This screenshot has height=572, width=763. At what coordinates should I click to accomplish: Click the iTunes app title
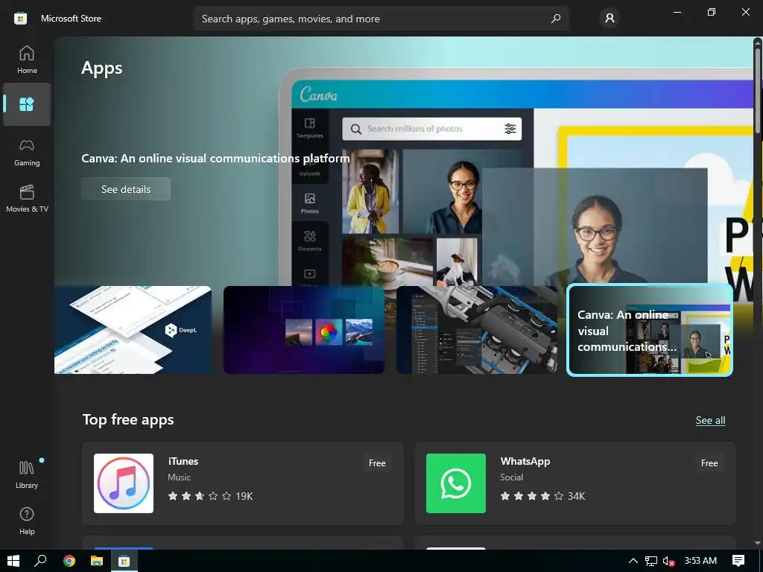tap(183, 461)
